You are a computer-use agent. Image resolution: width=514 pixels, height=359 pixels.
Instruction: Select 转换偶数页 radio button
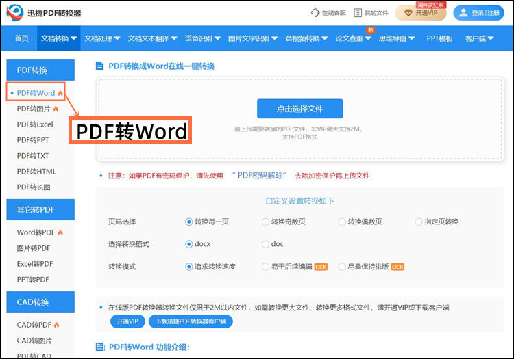click(x=342, y=222)
